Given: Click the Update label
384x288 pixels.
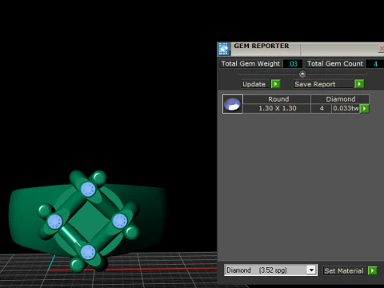Looking at the screenshot, I should pyautogui.click(x=254, y=84).
